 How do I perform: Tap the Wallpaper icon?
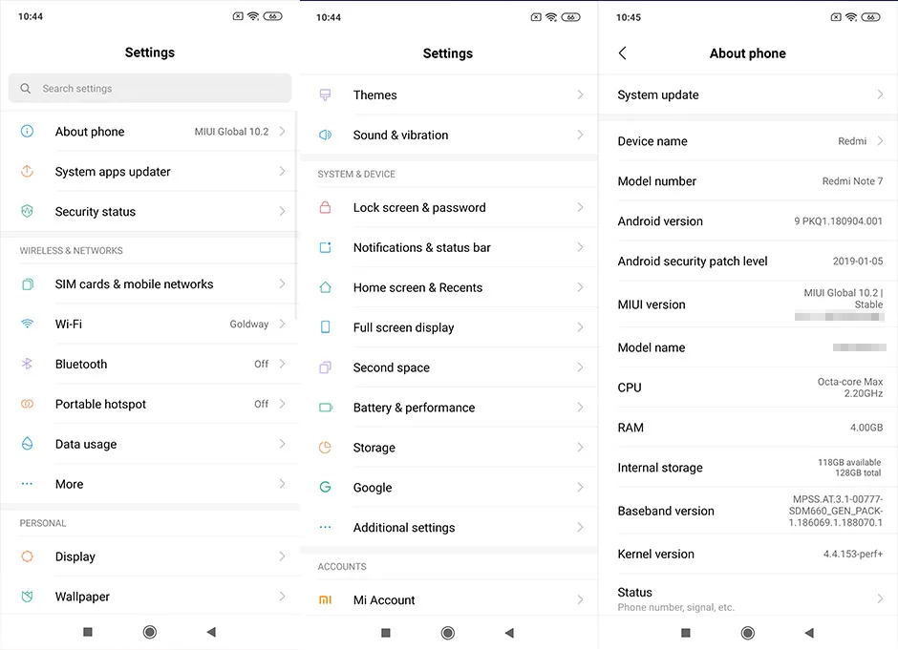pos(27,597)
